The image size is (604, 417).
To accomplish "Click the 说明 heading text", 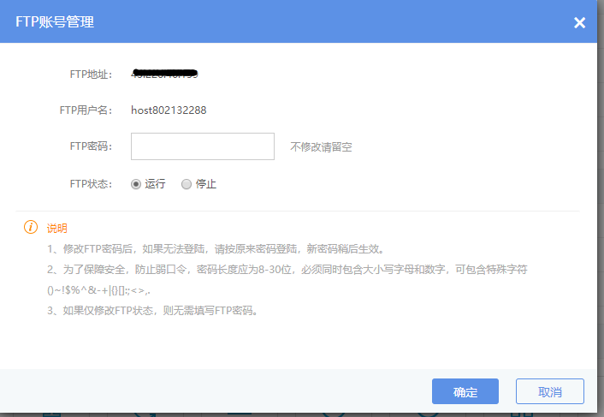I will (x=56, y=229).
